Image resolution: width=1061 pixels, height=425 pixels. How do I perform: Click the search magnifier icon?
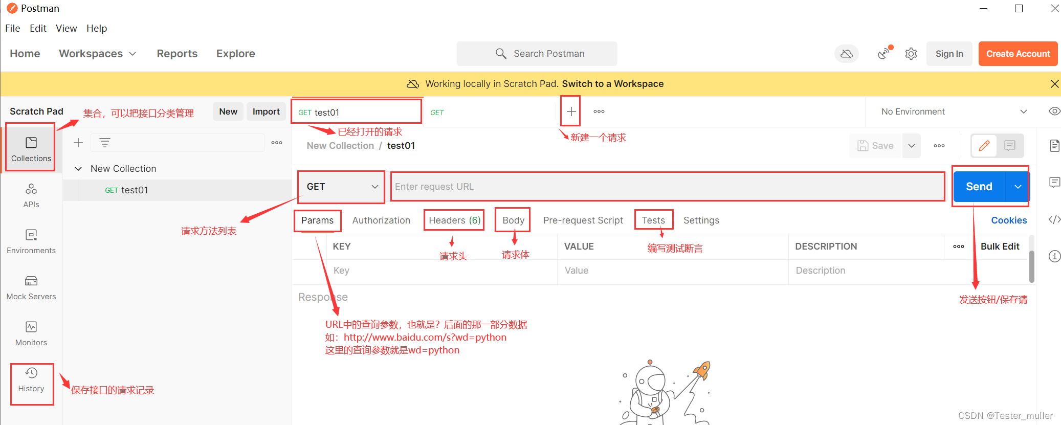pos(501,54)
